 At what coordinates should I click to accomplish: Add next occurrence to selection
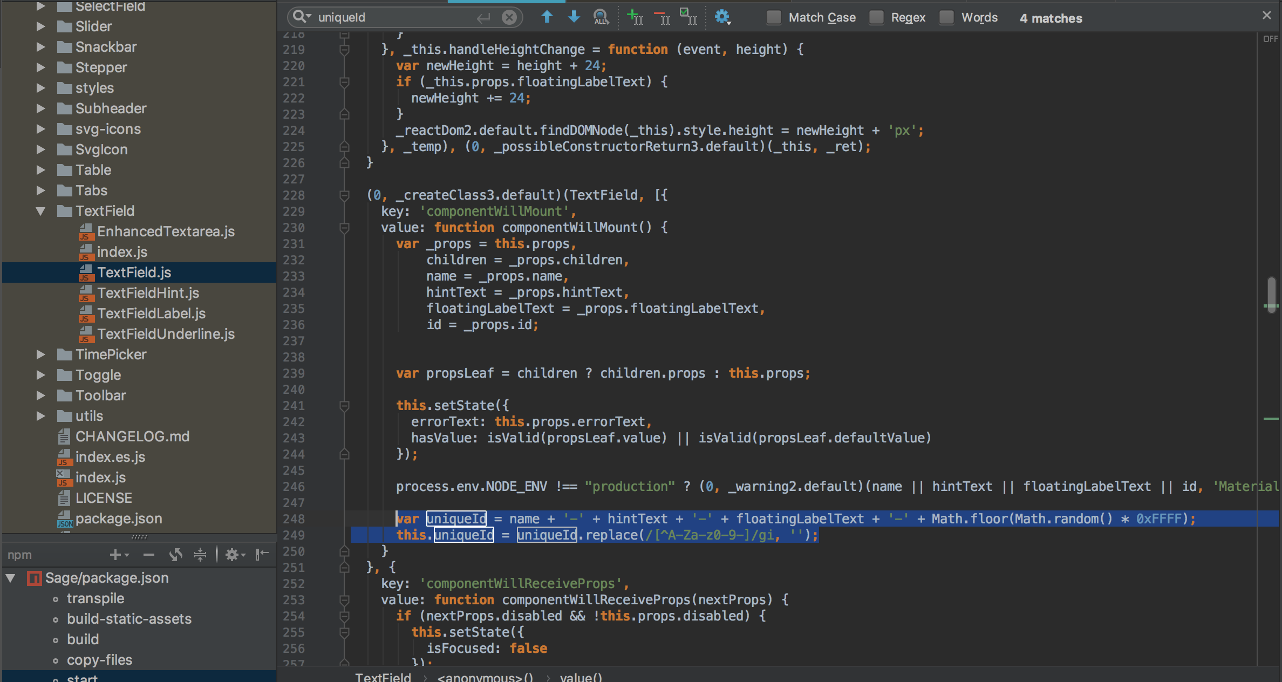[634, 17]
